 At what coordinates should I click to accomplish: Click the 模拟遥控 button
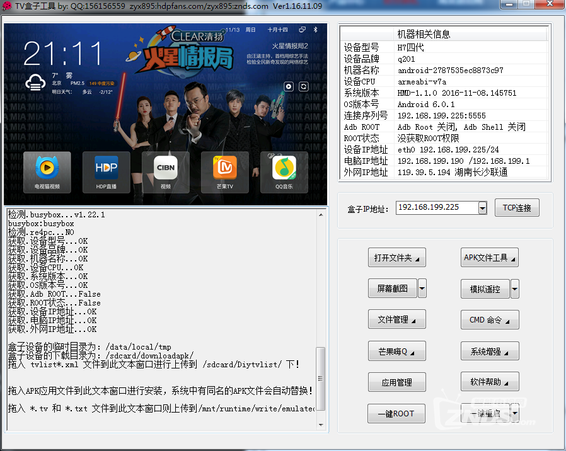pyautogui.click(x=485, y=288)
